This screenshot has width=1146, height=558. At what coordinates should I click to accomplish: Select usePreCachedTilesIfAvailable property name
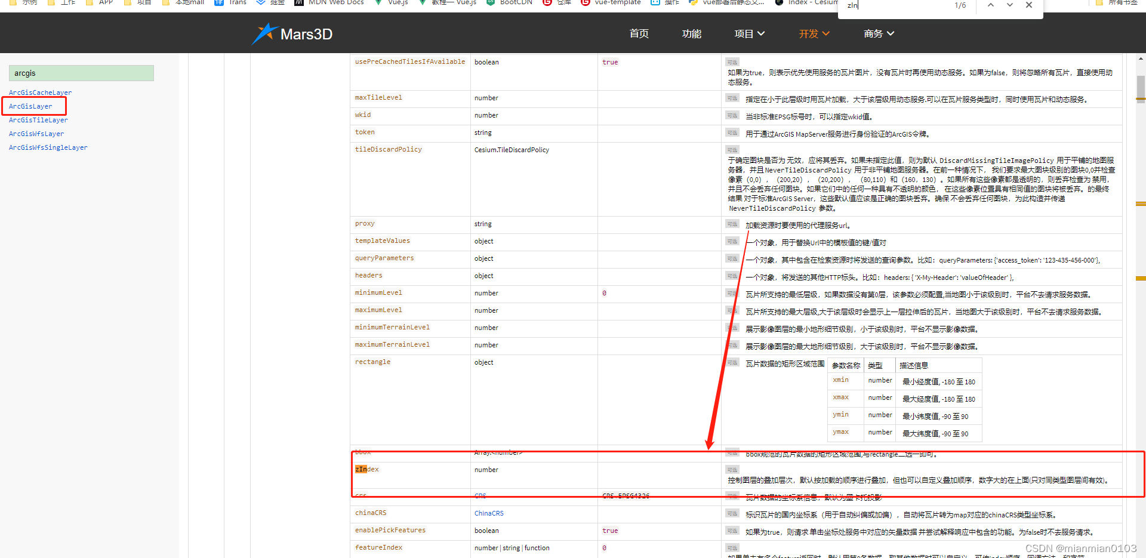(x=410, y=61)
